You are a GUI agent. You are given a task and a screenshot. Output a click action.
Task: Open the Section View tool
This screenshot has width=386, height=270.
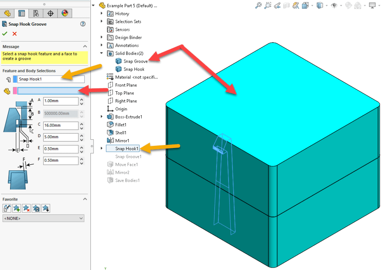[286, 5]
